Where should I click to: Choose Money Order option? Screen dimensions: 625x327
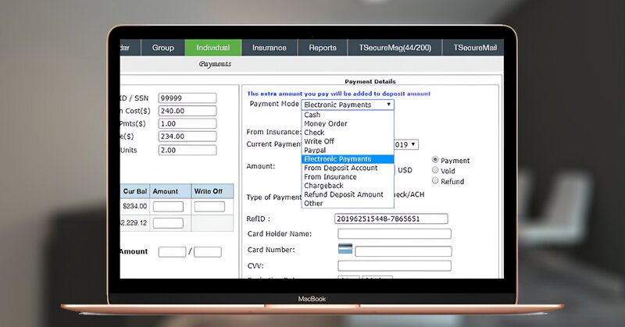[x=348, y=123]
